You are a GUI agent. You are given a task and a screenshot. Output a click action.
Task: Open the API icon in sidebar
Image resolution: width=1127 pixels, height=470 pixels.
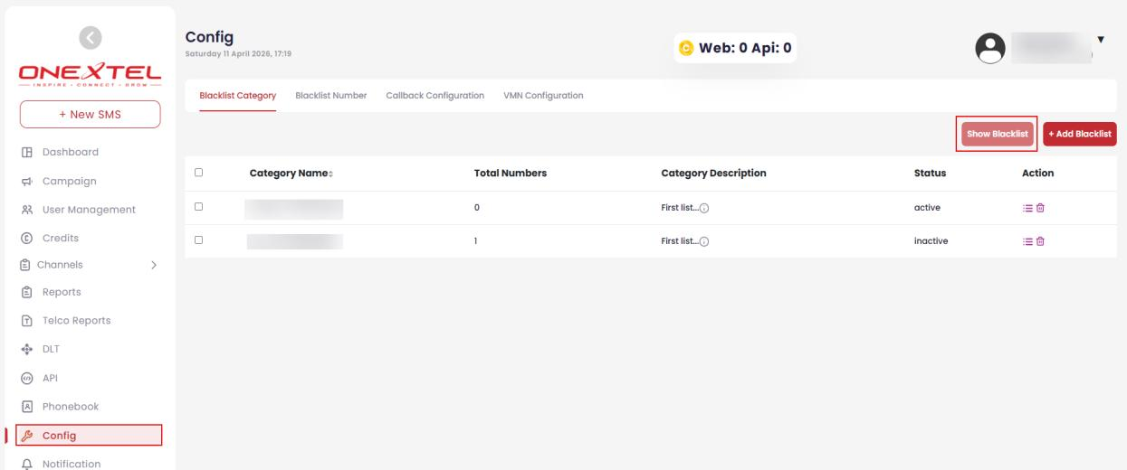(x=26, y=378)
